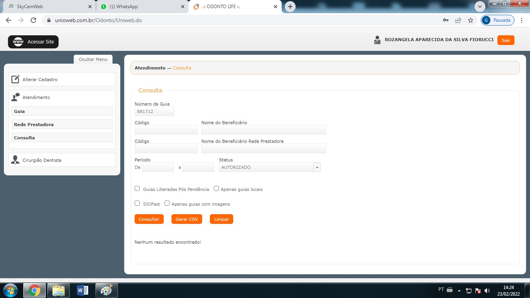The image size is (530, 298).
Task: Click the Atendimento speech bubble icon
Action: pyautogui.click(x=16, y=97)
